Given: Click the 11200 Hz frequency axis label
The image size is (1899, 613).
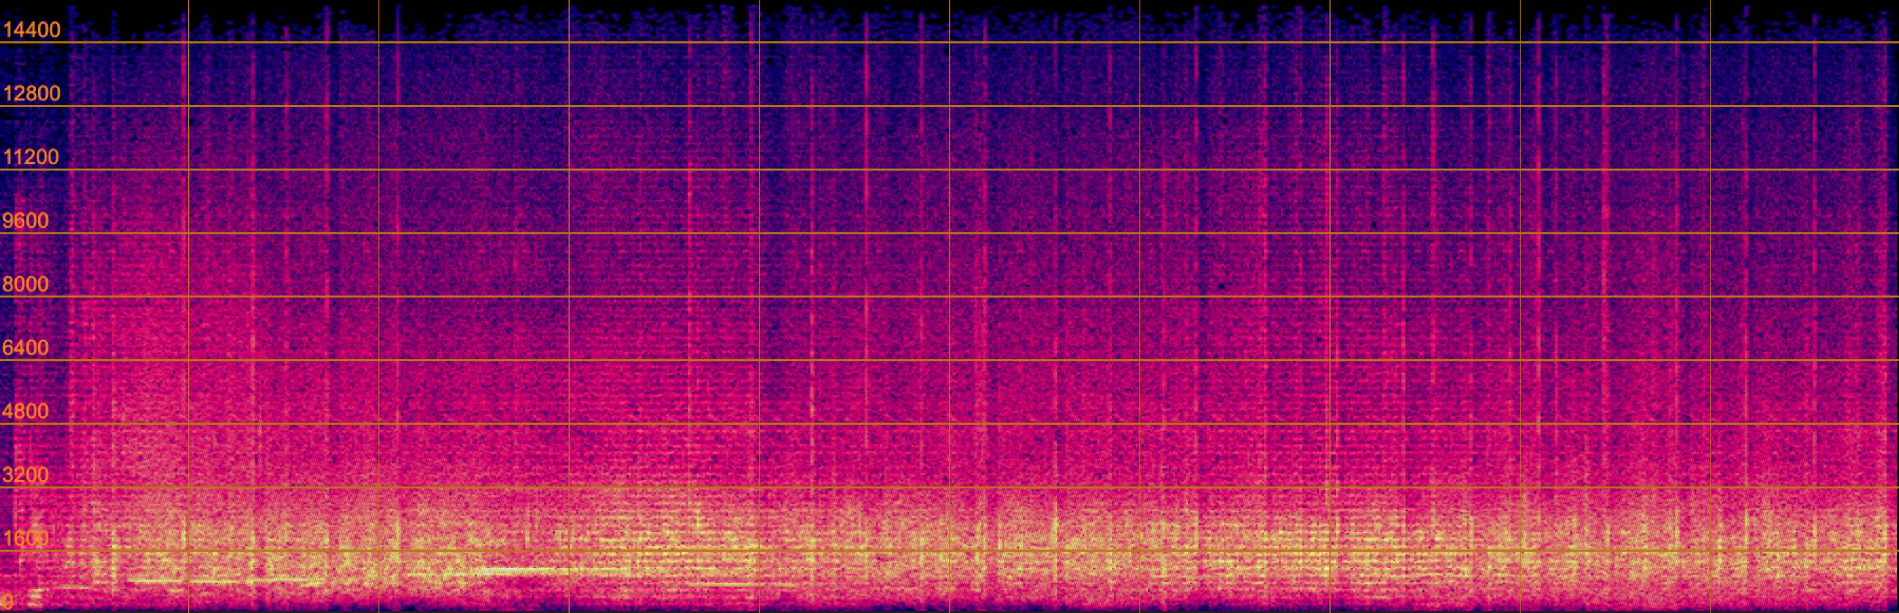Looking at the screenshot, I should click(x=31, y=157).
